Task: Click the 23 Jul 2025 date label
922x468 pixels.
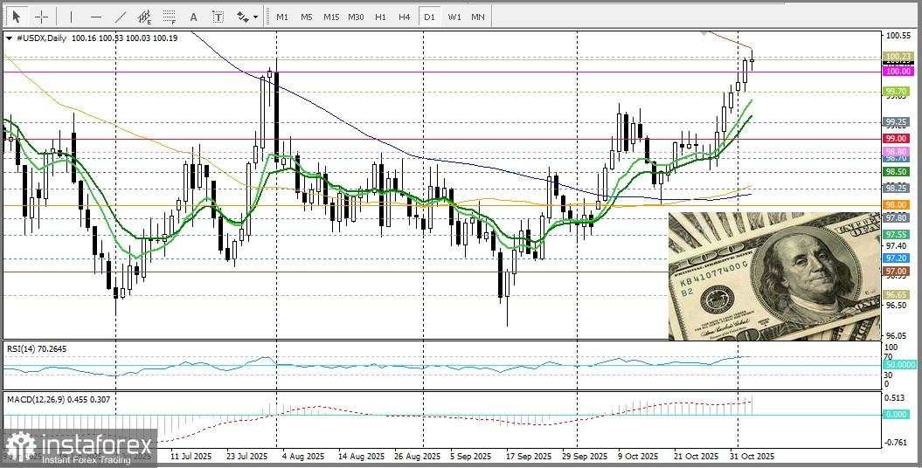Action: [x=247, y=457]
